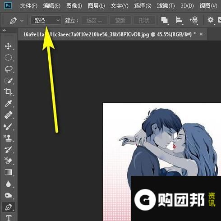Open the 图层(L) menu

point(96,6)
